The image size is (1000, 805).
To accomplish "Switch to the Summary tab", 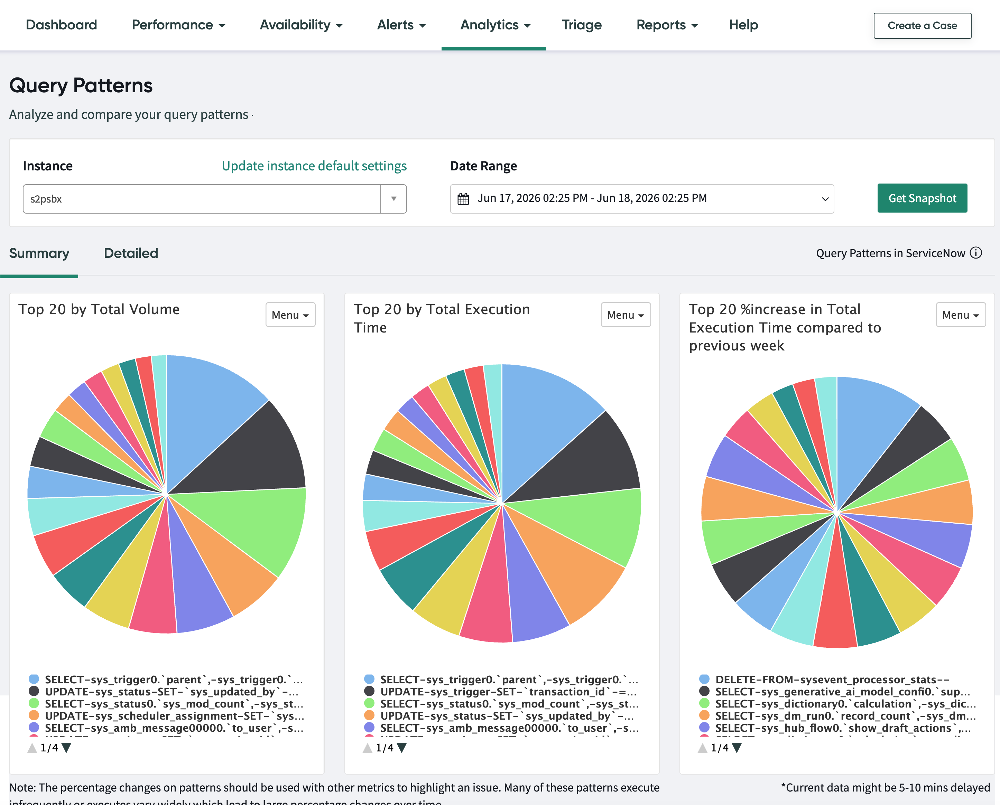I will pyautogui.click(x=39, y=253).
